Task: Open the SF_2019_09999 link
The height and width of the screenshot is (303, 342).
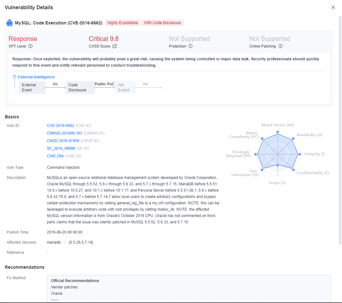Action: tap(61, 148)
